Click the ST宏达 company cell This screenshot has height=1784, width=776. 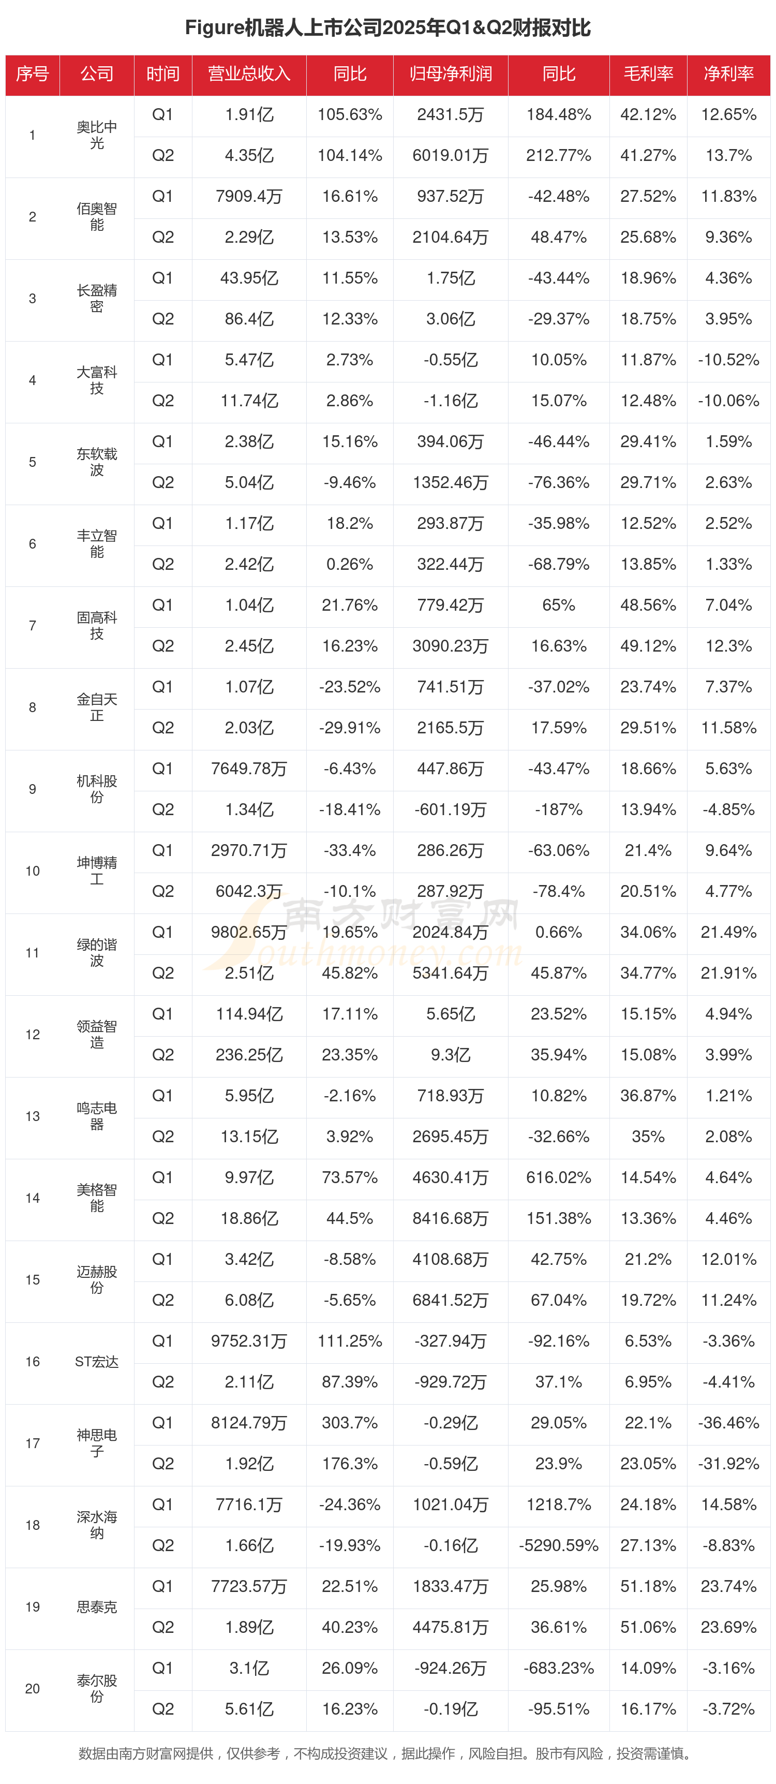(x=96, y=1361)
